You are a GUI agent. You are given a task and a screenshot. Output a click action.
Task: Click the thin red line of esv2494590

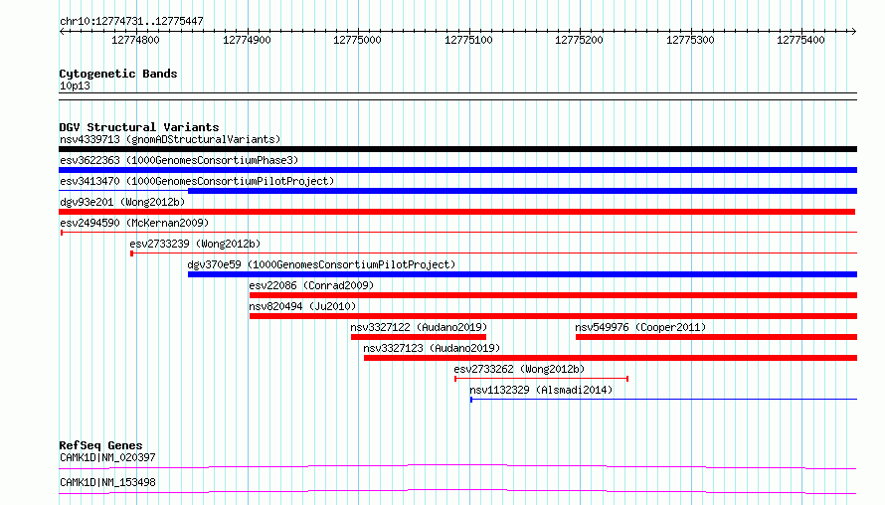pos(458,233)
